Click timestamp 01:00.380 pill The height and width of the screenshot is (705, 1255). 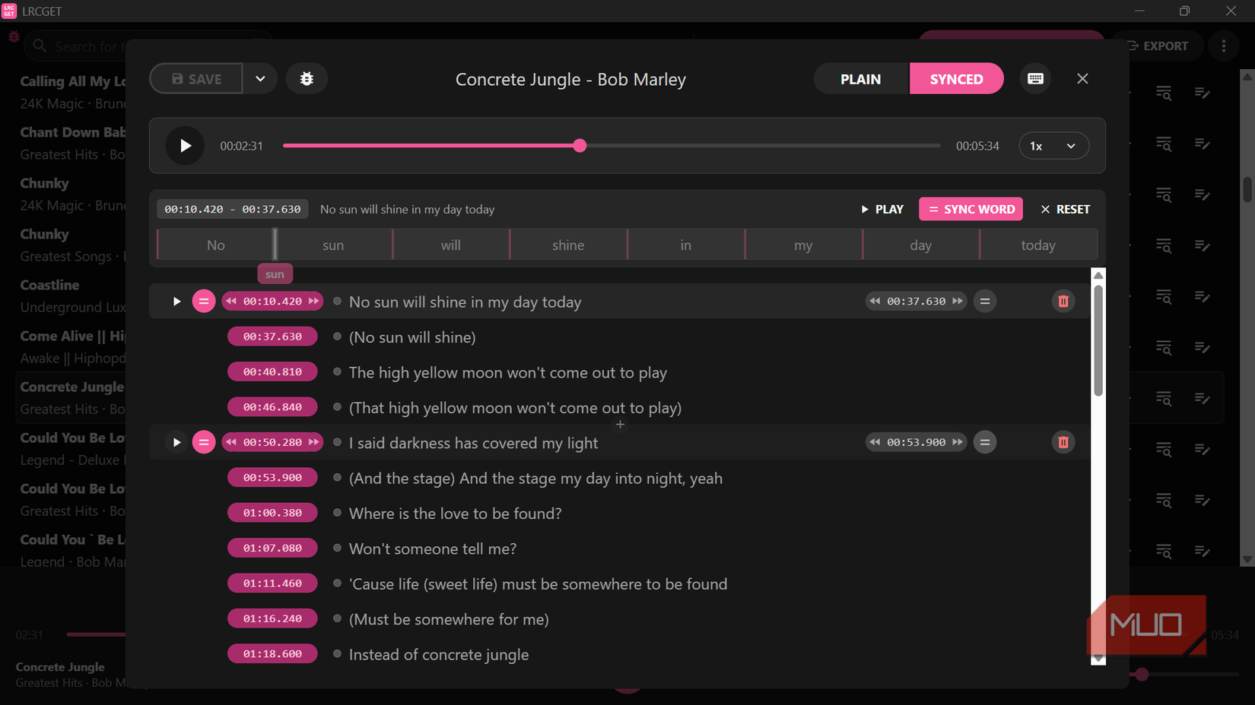272,513
